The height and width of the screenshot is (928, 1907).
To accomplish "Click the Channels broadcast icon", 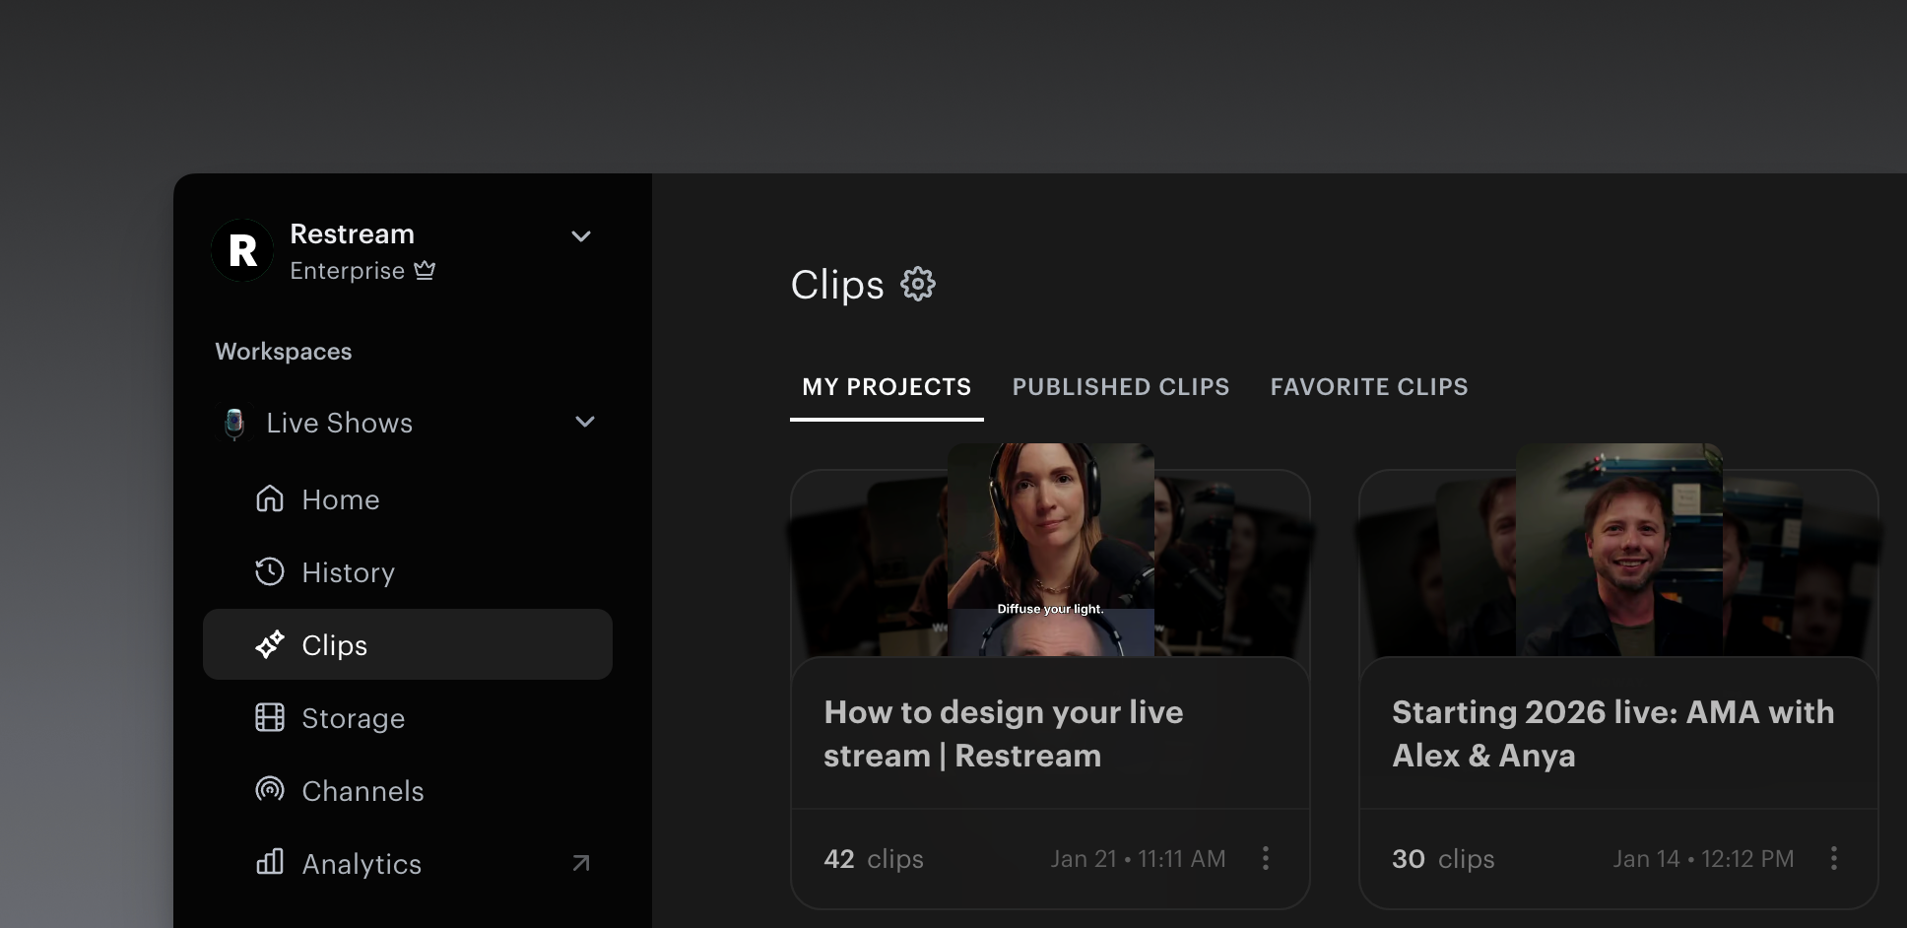I will (270, 790).
